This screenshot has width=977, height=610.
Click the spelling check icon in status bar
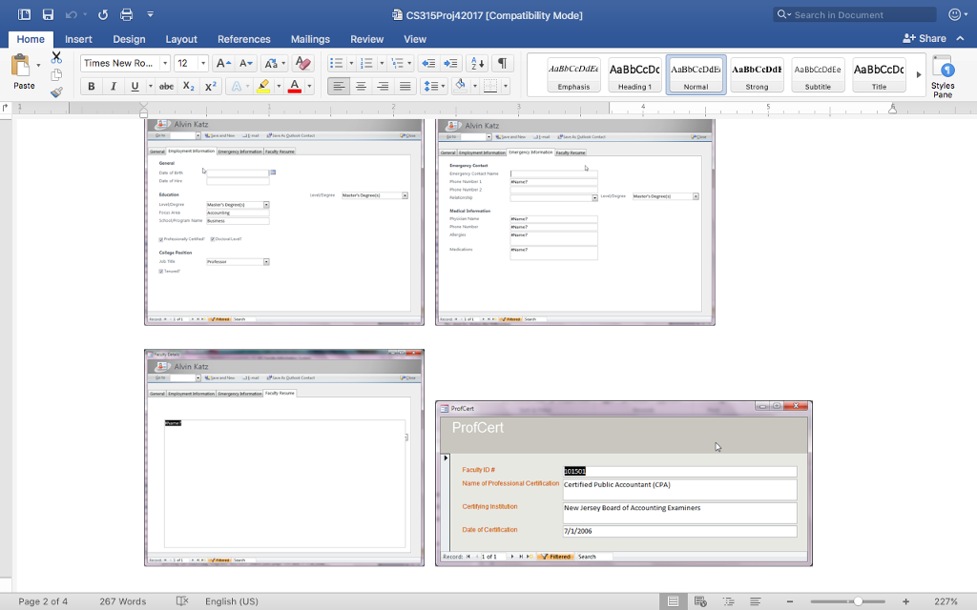click(182, 601)
